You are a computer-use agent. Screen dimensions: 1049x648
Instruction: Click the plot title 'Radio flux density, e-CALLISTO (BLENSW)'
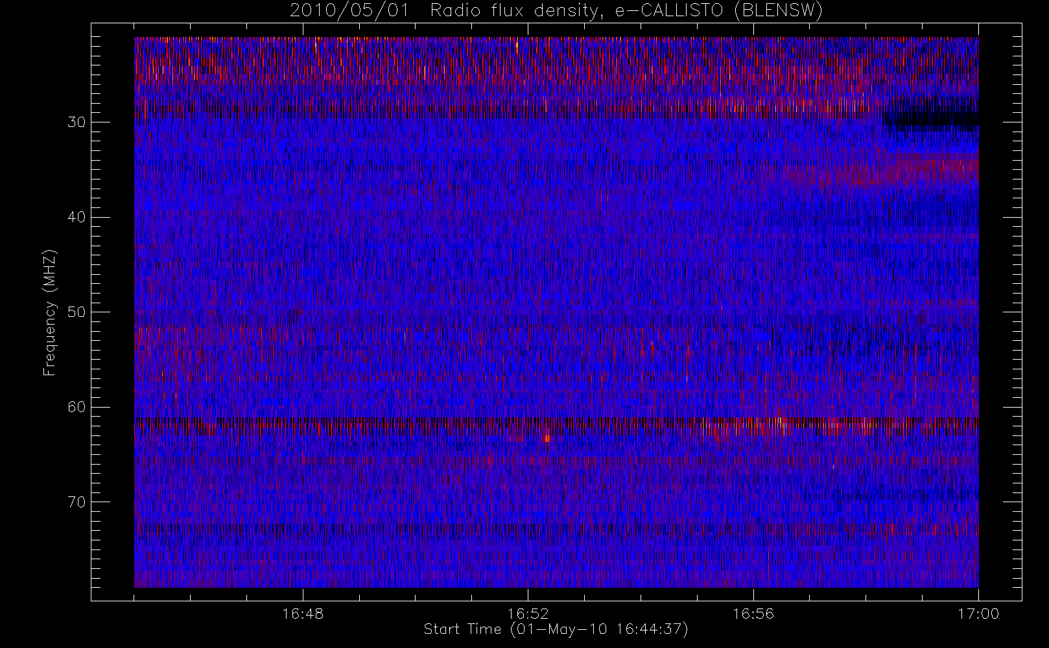click(x=626, y=11)
